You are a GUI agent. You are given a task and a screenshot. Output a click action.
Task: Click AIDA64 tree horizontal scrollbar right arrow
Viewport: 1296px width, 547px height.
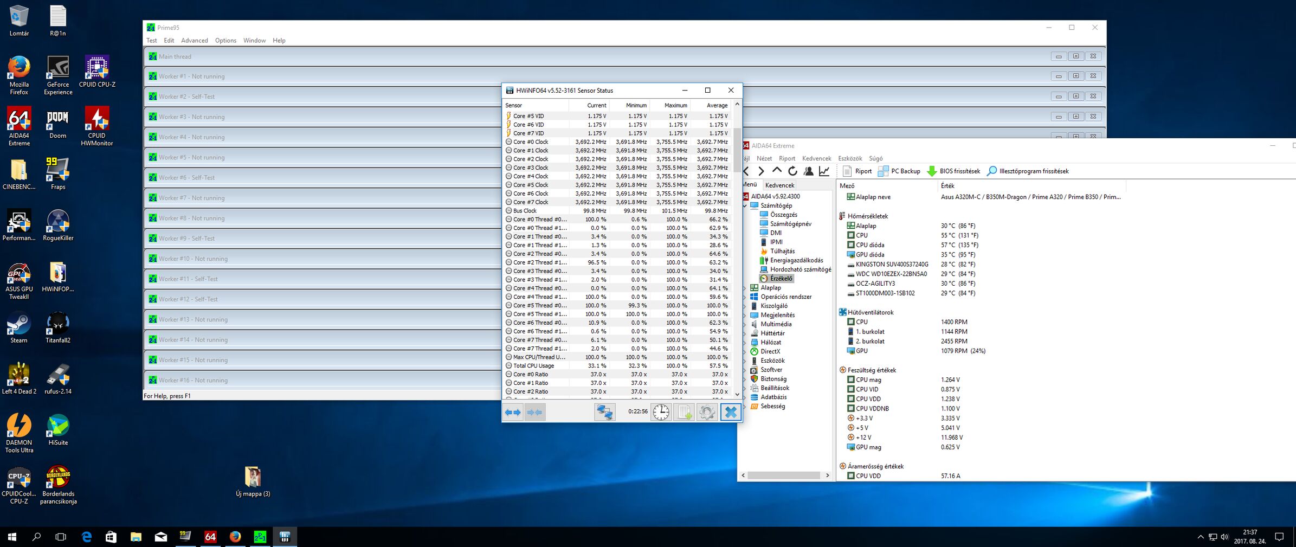click(x=827, y=475)
